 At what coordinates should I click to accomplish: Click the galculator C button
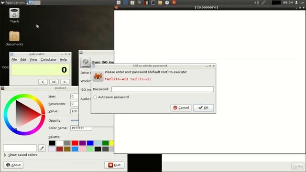click(x=43, y=82)
